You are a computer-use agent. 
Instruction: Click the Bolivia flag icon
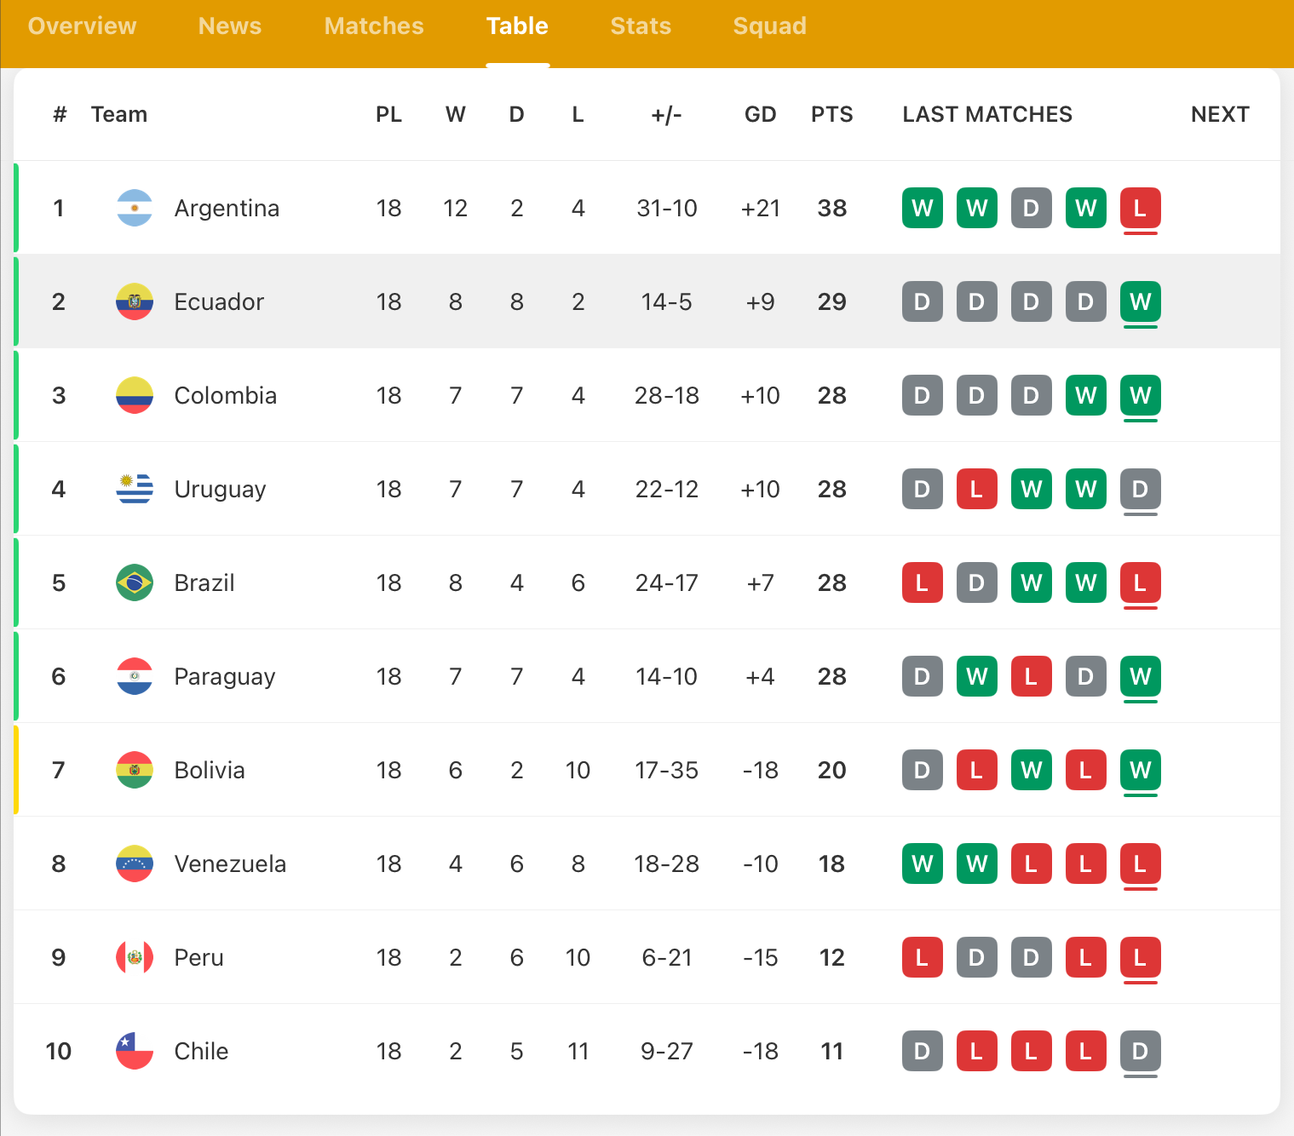point(135,770)
